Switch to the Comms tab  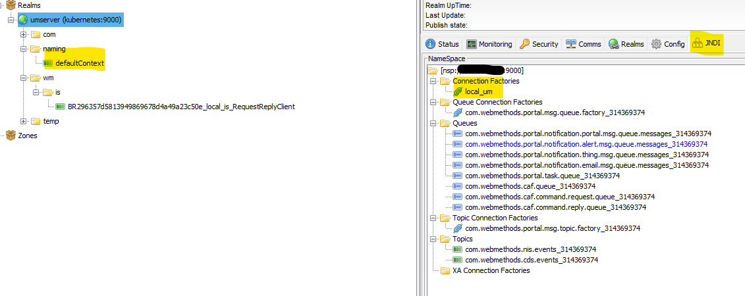[584, 44]
